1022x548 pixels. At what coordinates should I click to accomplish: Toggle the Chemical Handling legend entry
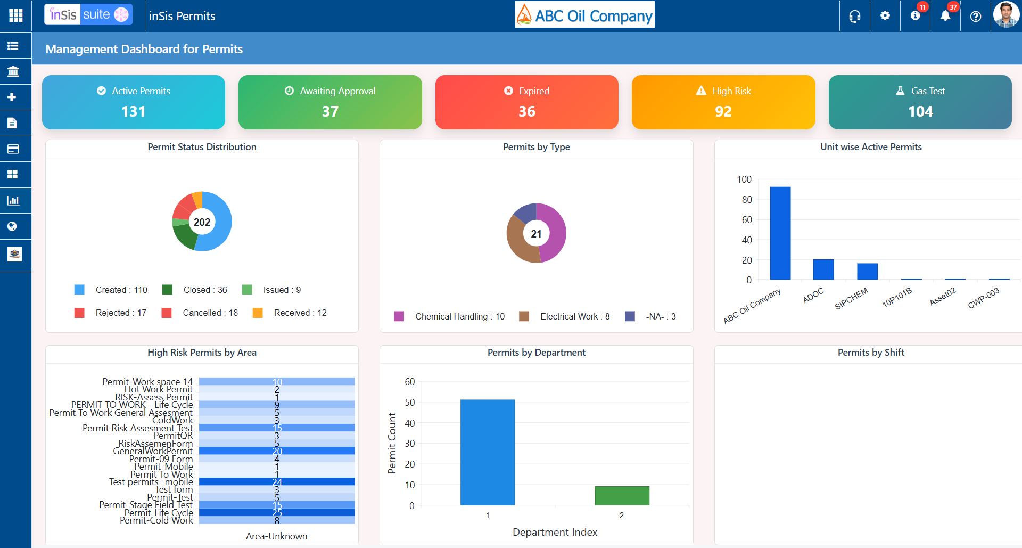(449, 316)
